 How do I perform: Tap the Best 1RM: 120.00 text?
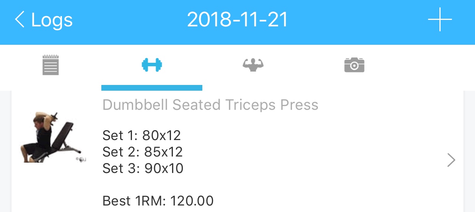click(158, 201)
